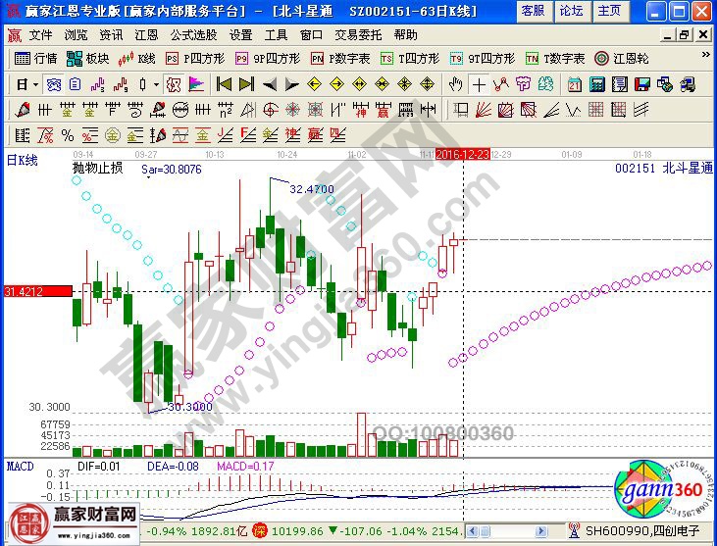Click the percent sign drawing tool
The height and width of the screenshot is (546, 717).
pos(68,134)
